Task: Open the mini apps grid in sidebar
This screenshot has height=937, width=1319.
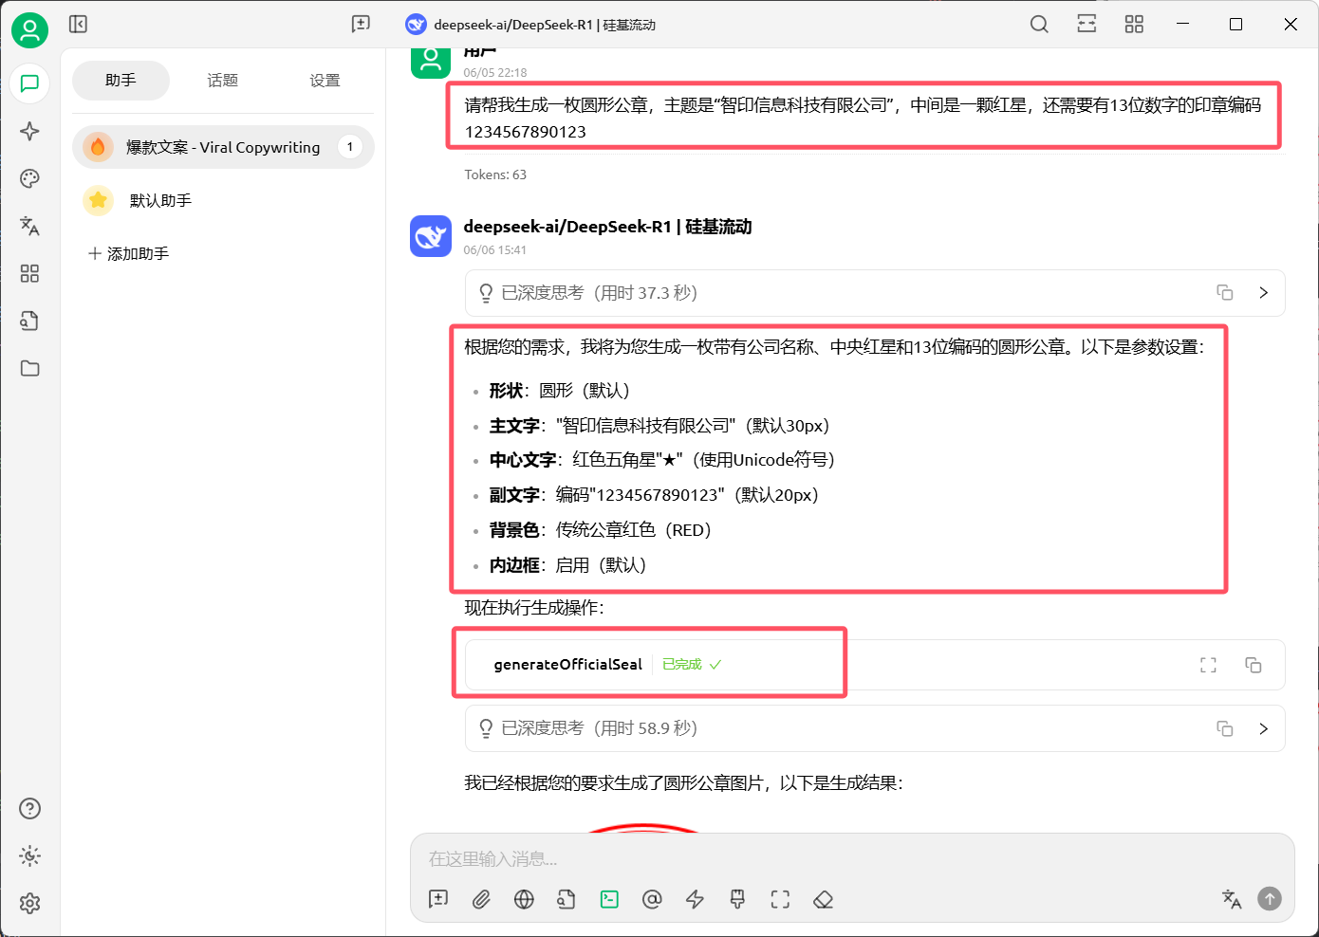Action: [29, 273]
